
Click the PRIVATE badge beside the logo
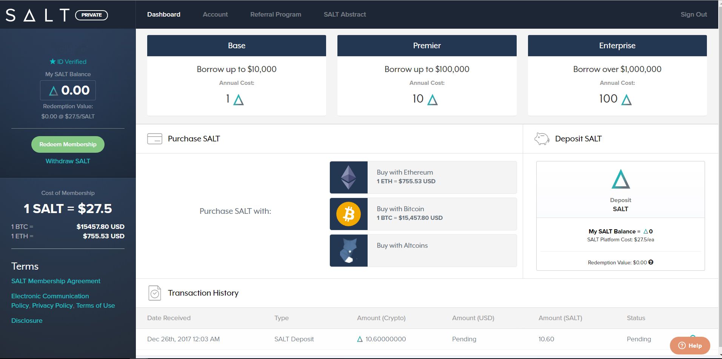[x=91, y=15]
